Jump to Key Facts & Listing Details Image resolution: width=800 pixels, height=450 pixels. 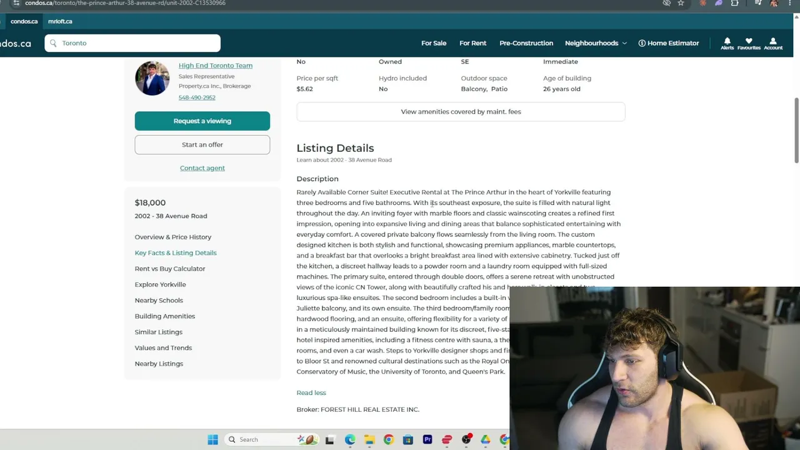(176, 252)
